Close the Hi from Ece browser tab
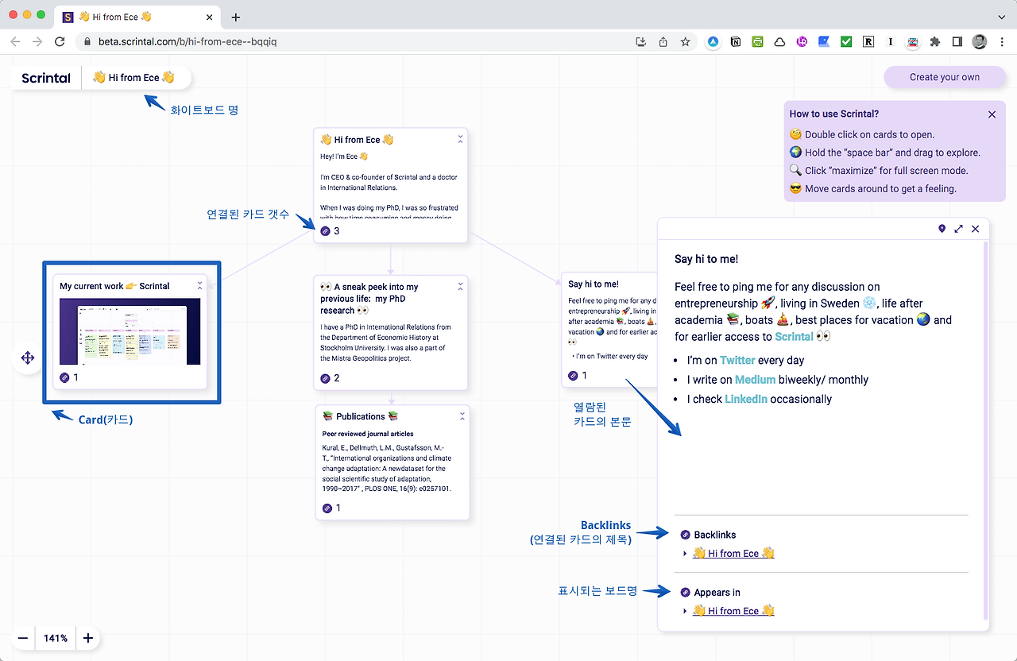Screen dimensions: 1017x661 pyautogui.click(x=208, y=17)
